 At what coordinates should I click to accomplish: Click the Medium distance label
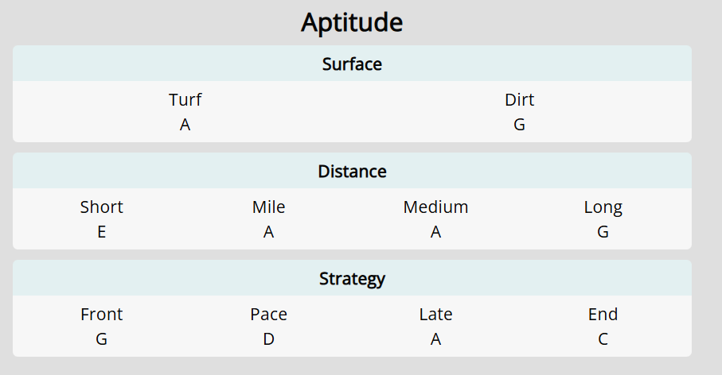(435, 207)
